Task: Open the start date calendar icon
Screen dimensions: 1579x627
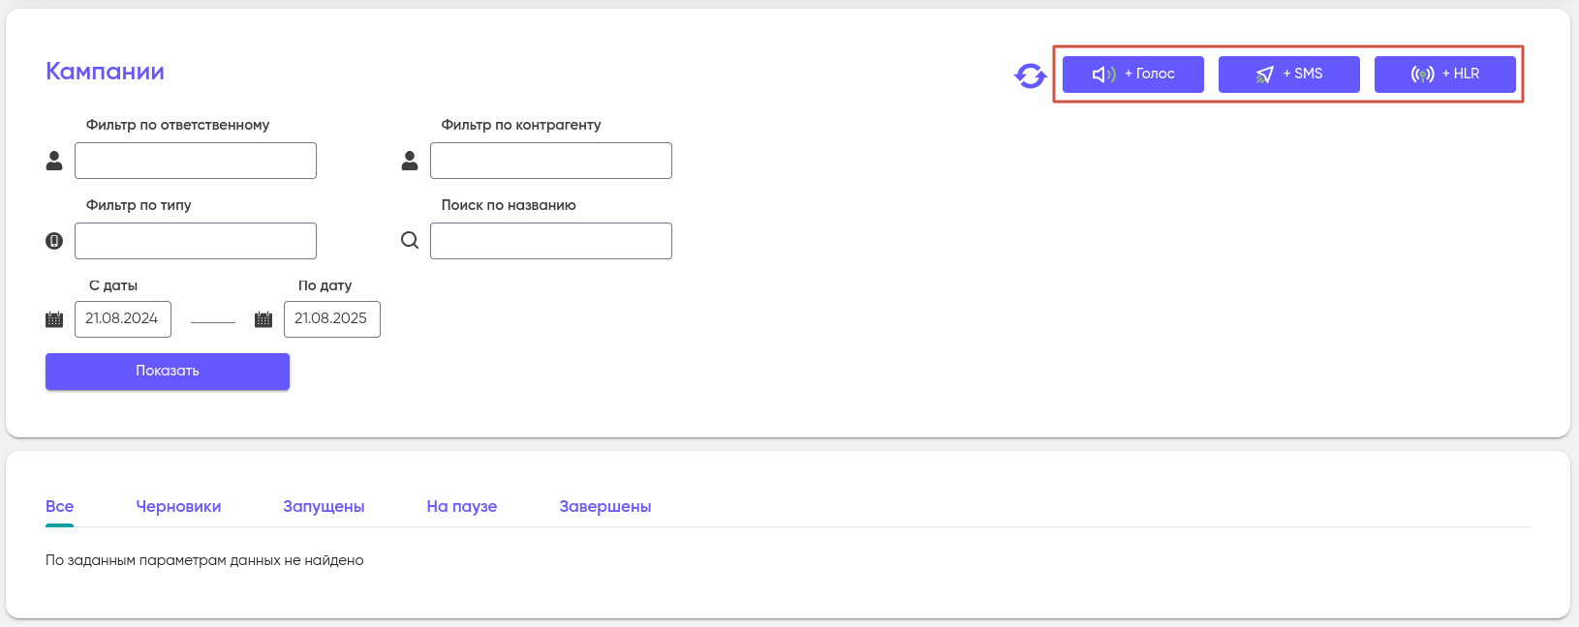Action: (x=54, y=319)
